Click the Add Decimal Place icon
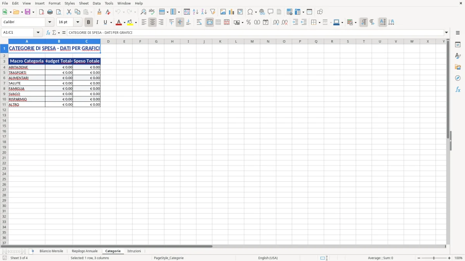The image size is (465, 261). (x=276, y=22)
